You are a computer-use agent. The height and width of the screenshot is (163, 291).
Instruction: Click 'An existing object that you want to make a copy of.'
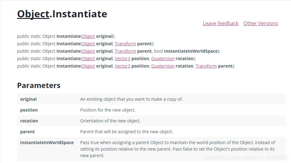(131, 99)
